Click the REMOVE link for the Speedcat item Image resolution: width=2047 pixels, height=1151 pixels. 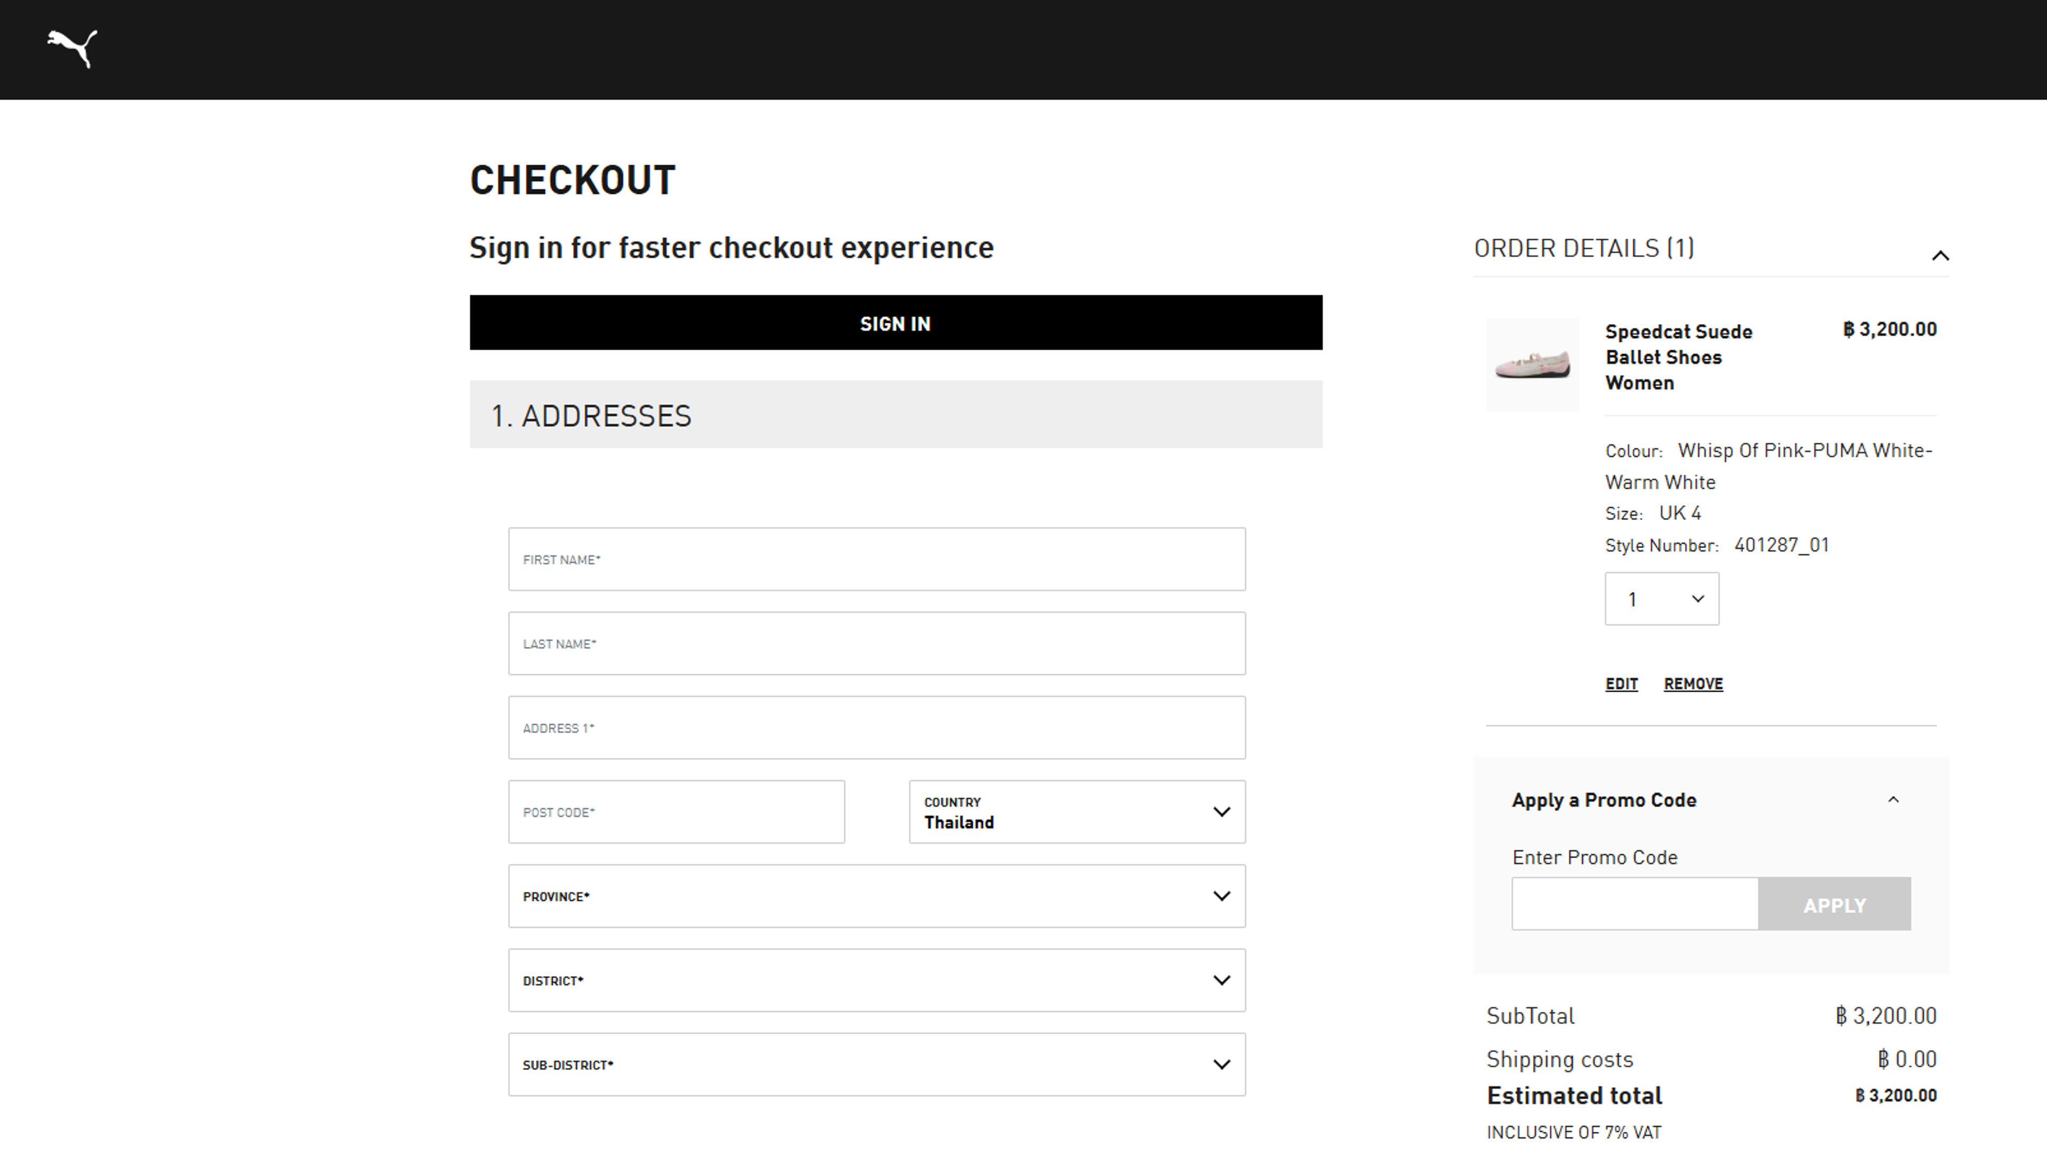[x=1693, y=683]
